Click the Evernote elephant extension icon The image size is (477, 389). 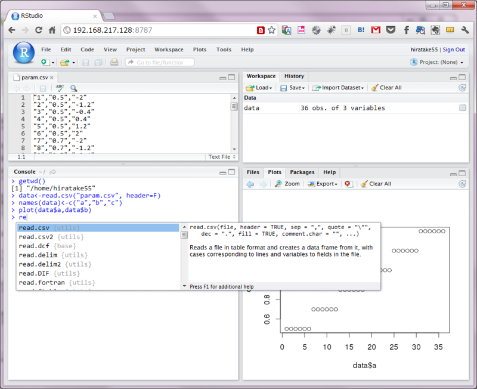(435, 30)
